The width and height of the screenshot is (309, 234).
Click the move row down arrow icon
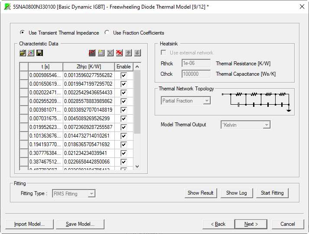point(137,53)
